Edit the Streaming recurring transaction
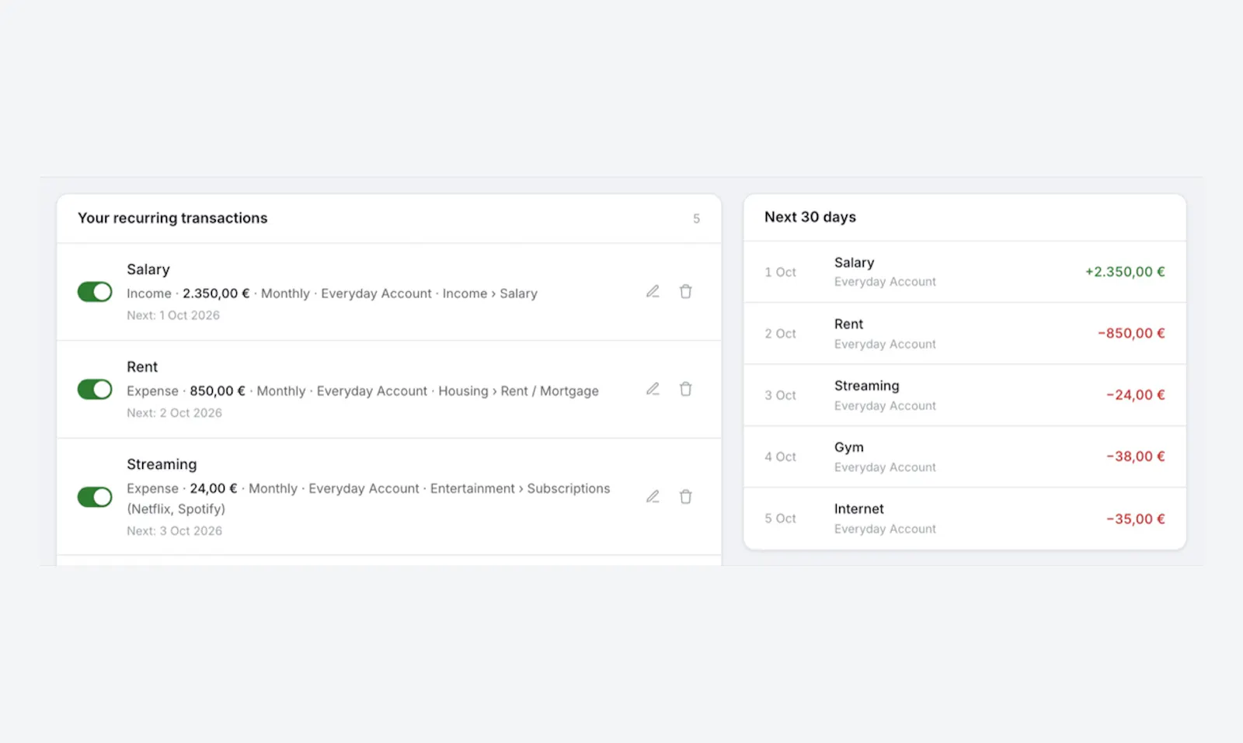 coord(653,497)
